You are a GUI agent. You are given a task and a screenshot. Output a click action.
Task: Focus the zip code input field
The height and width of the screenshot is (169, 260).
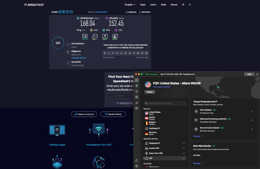tap(119, 96)
